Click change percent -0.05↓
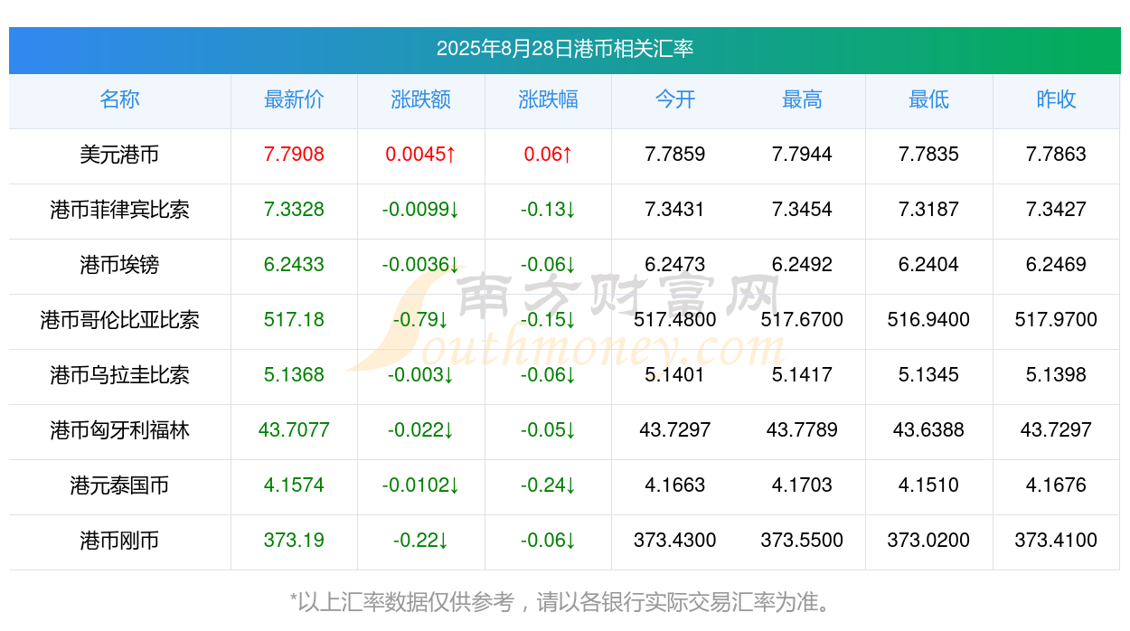The width and height of the screenshot is (1130, 631). [x=548, y=430]
